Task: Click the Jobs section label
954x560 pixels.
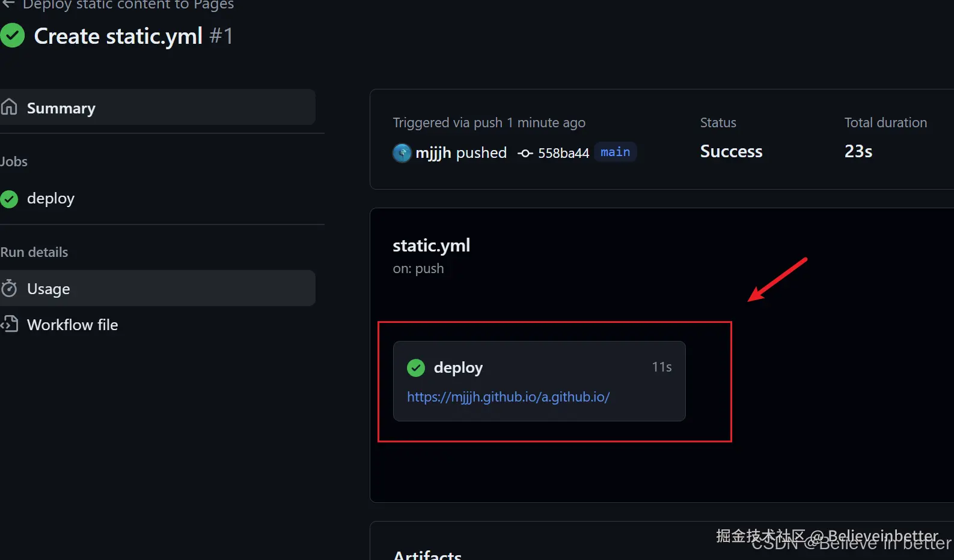Action: click(x=14, y=161)
